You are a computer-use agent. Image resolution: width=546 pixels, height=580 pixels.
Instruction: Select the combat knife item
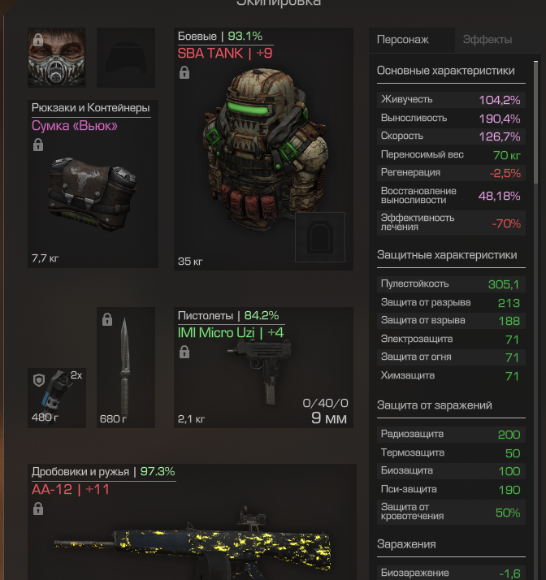click(125, 366)
